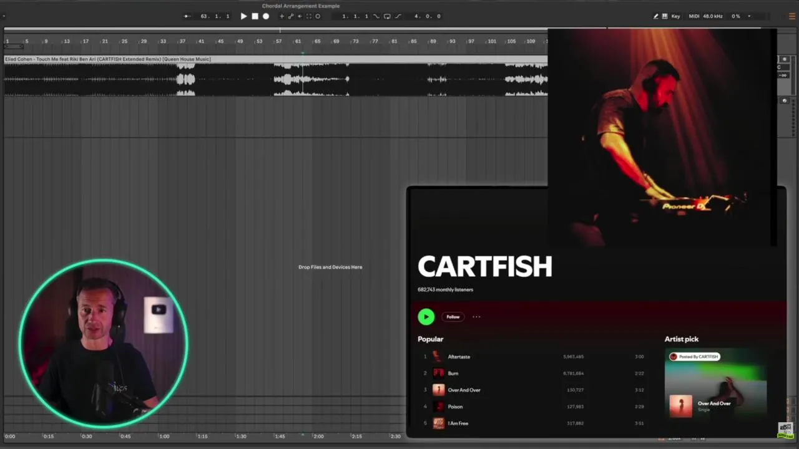Follow CARTFISH using the Follow button

[453, 317]
